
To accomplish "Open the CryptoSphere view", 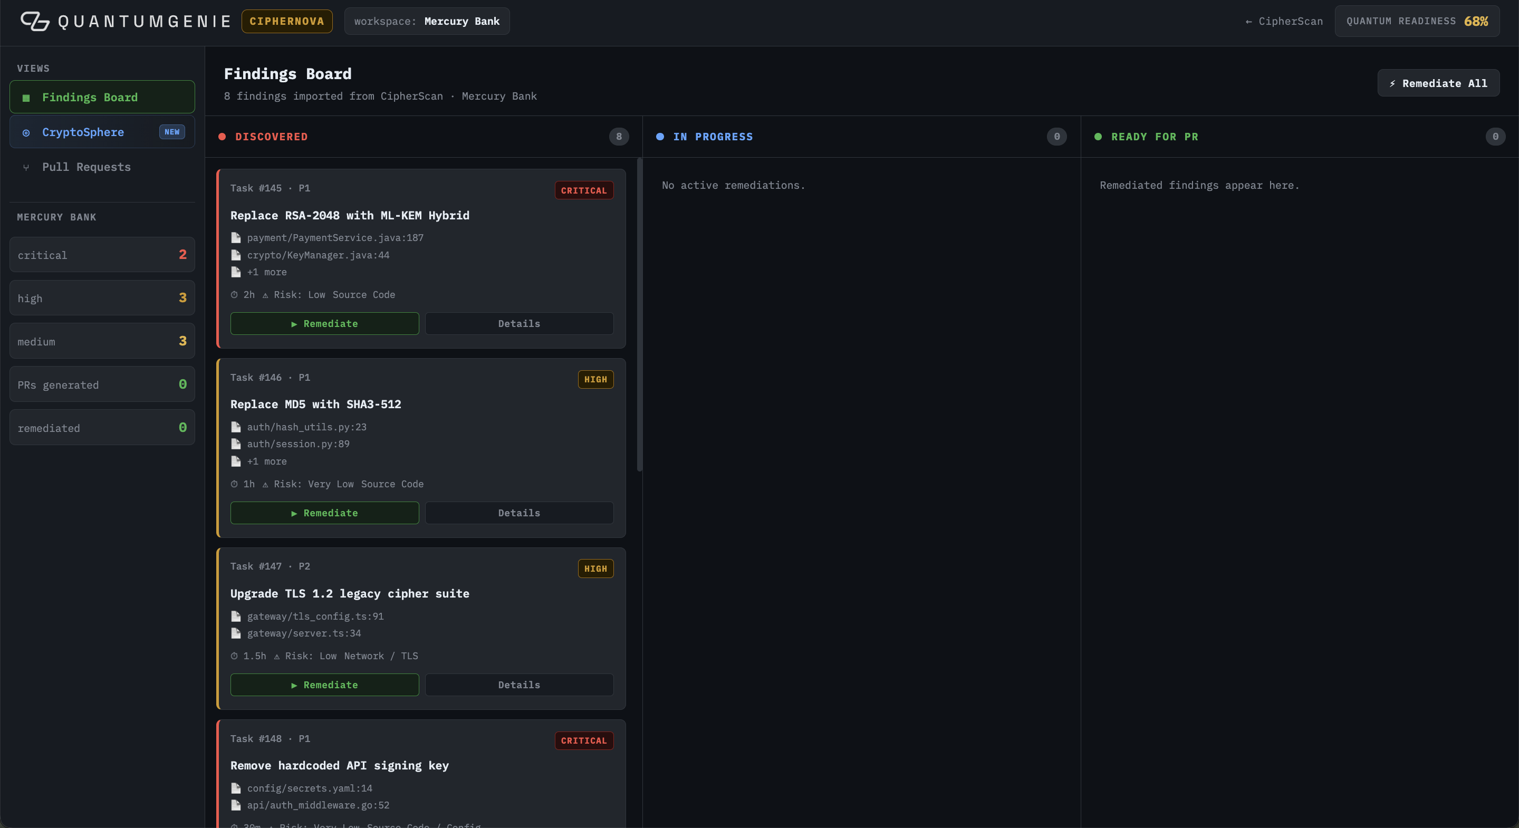I will (102, 132).
